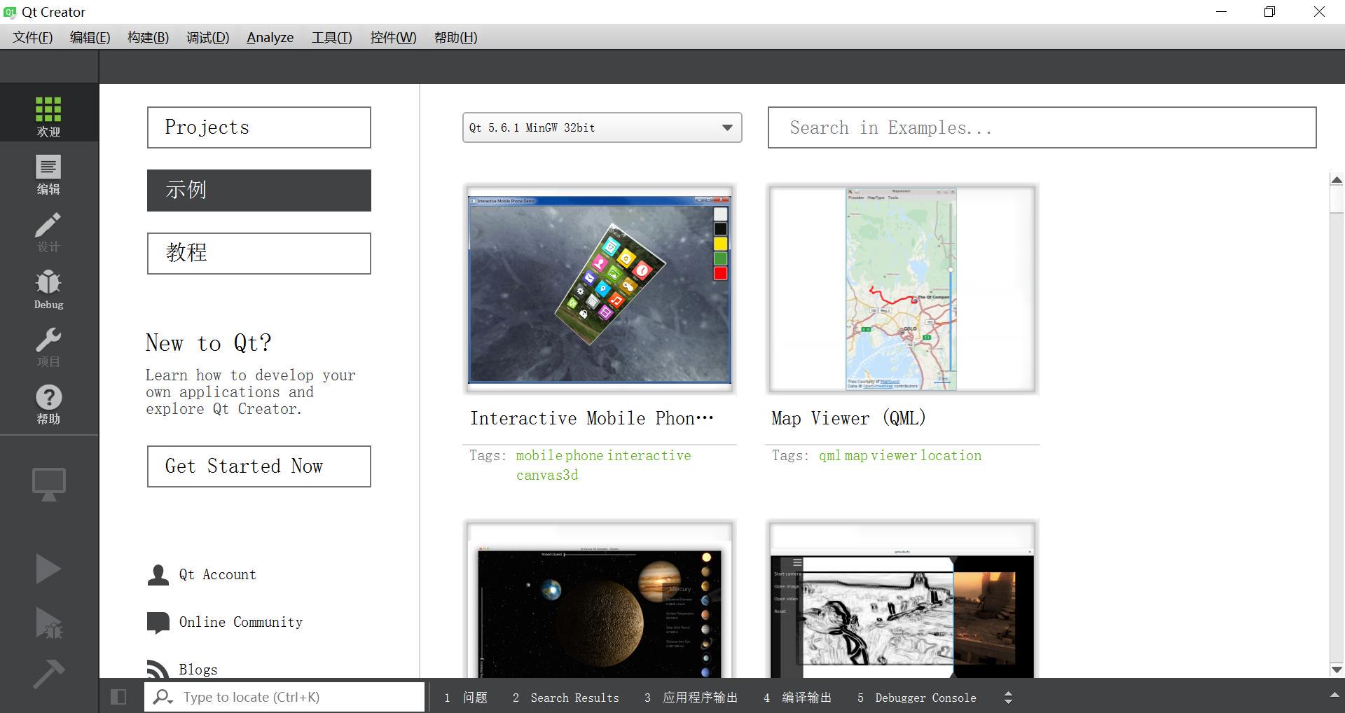Click the examples scrollbar up arrow

1336,180
